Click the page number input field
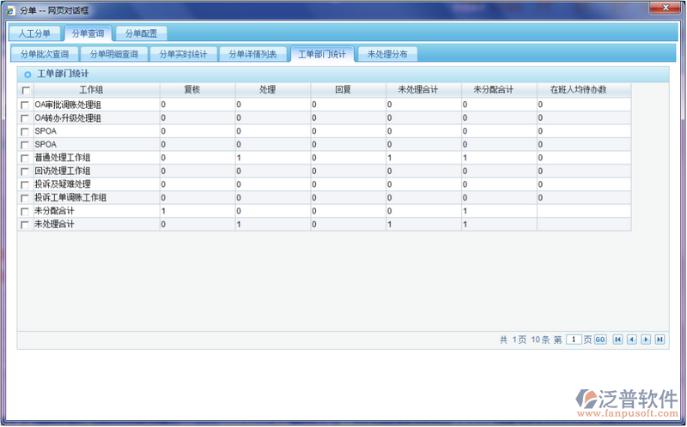This screenshot has width=687, height=427. tap(574, 340)
